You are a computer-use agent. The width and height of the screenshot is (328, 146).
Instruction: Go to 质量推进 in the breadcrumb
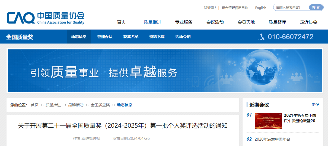click(53, 105)
